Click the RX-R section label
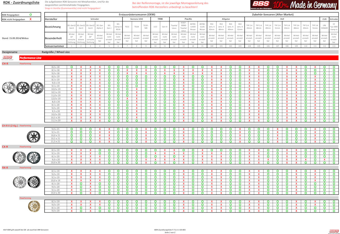This screenshot has height=234, width=340. [x=5, y=168]
